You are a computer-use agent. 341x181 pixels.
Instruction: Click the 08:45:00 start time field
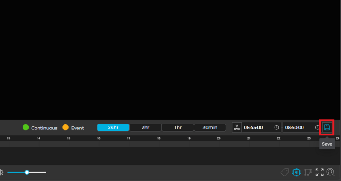coord(256,127)
